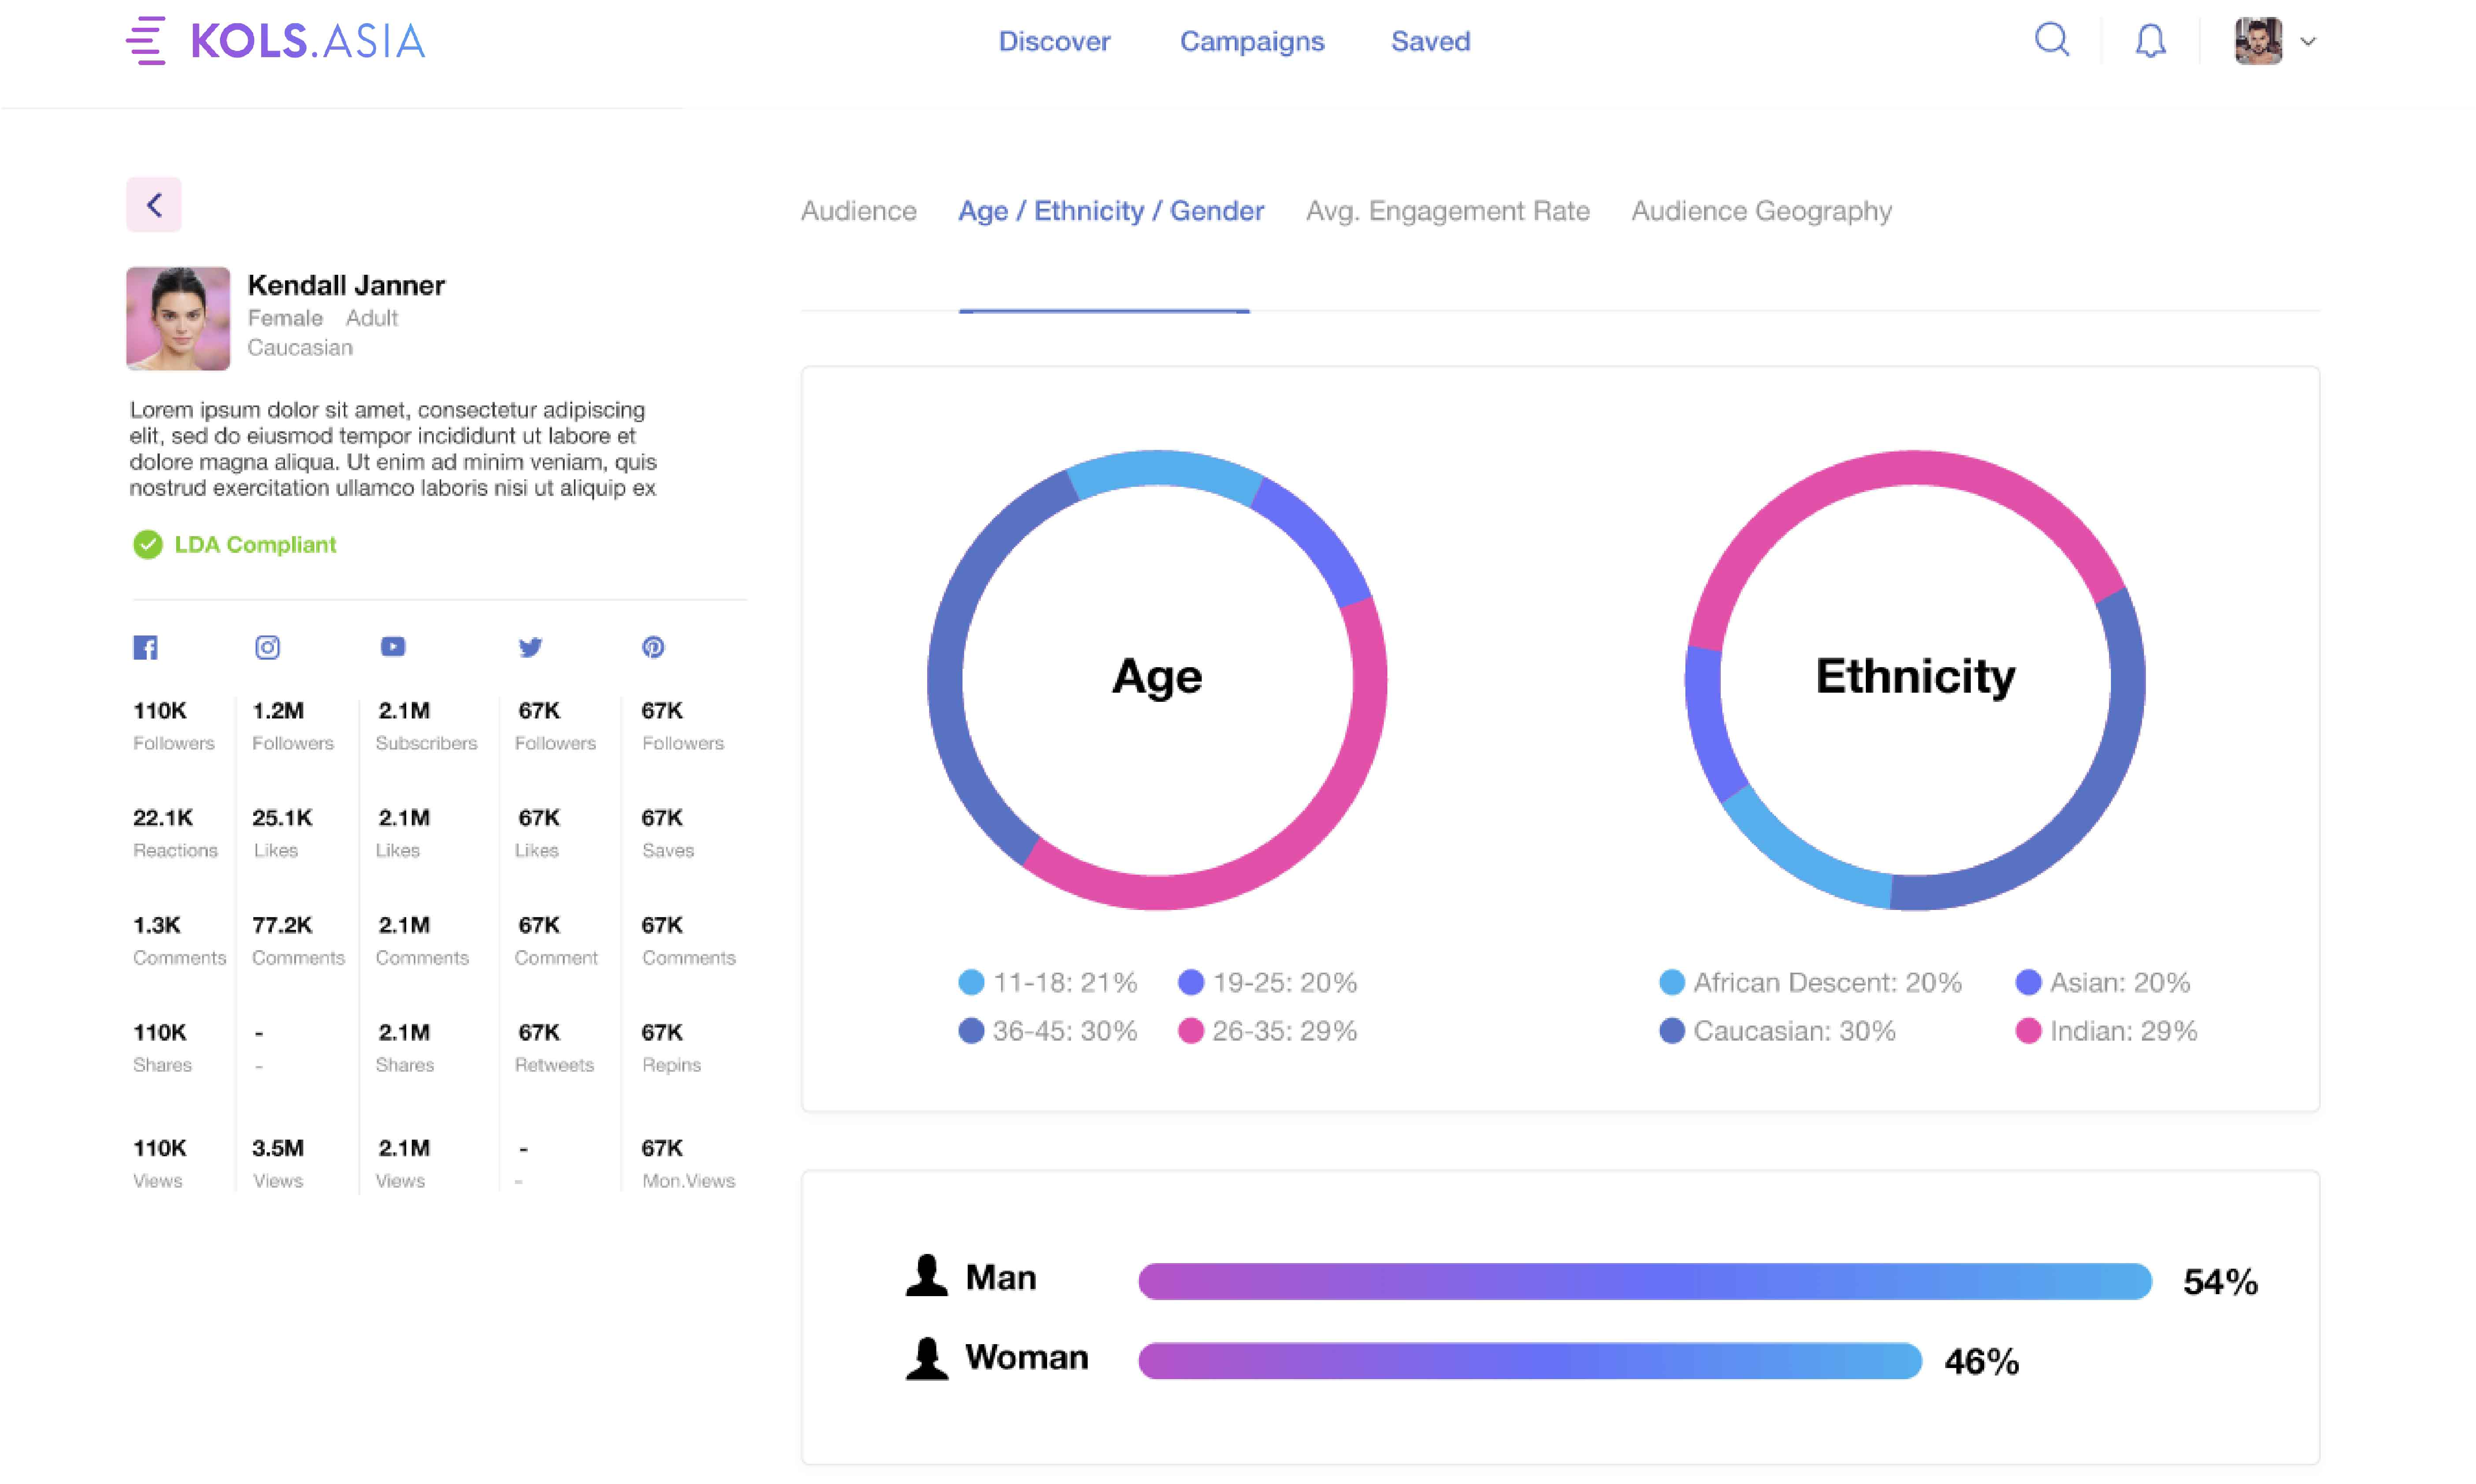Screen dimensions: 2476x1484
Task: Click the Instagram platform icon
Action: (x=267, y=647)
